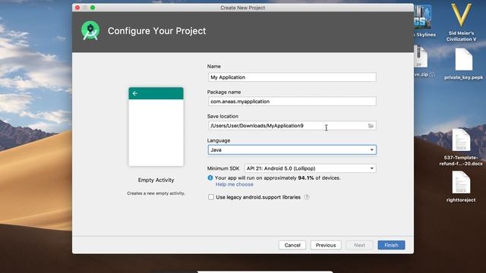
Task: Click the Previous button
Action: tap(326, 245)
